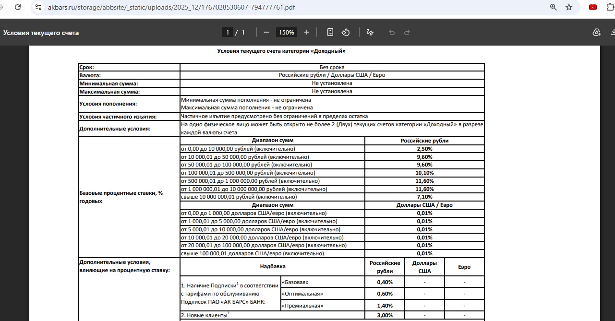
Task: Open site information icon in address bar
Action: (39, 7)
